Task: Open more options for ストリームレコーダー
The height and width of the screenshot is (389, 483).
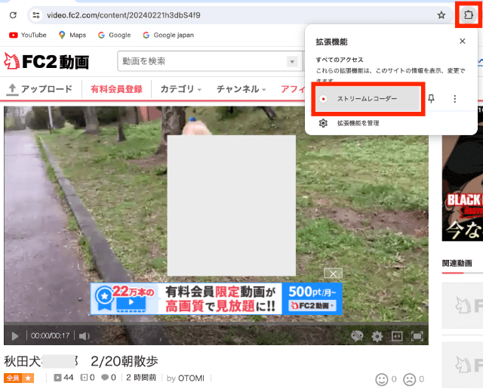Action: 455,99
